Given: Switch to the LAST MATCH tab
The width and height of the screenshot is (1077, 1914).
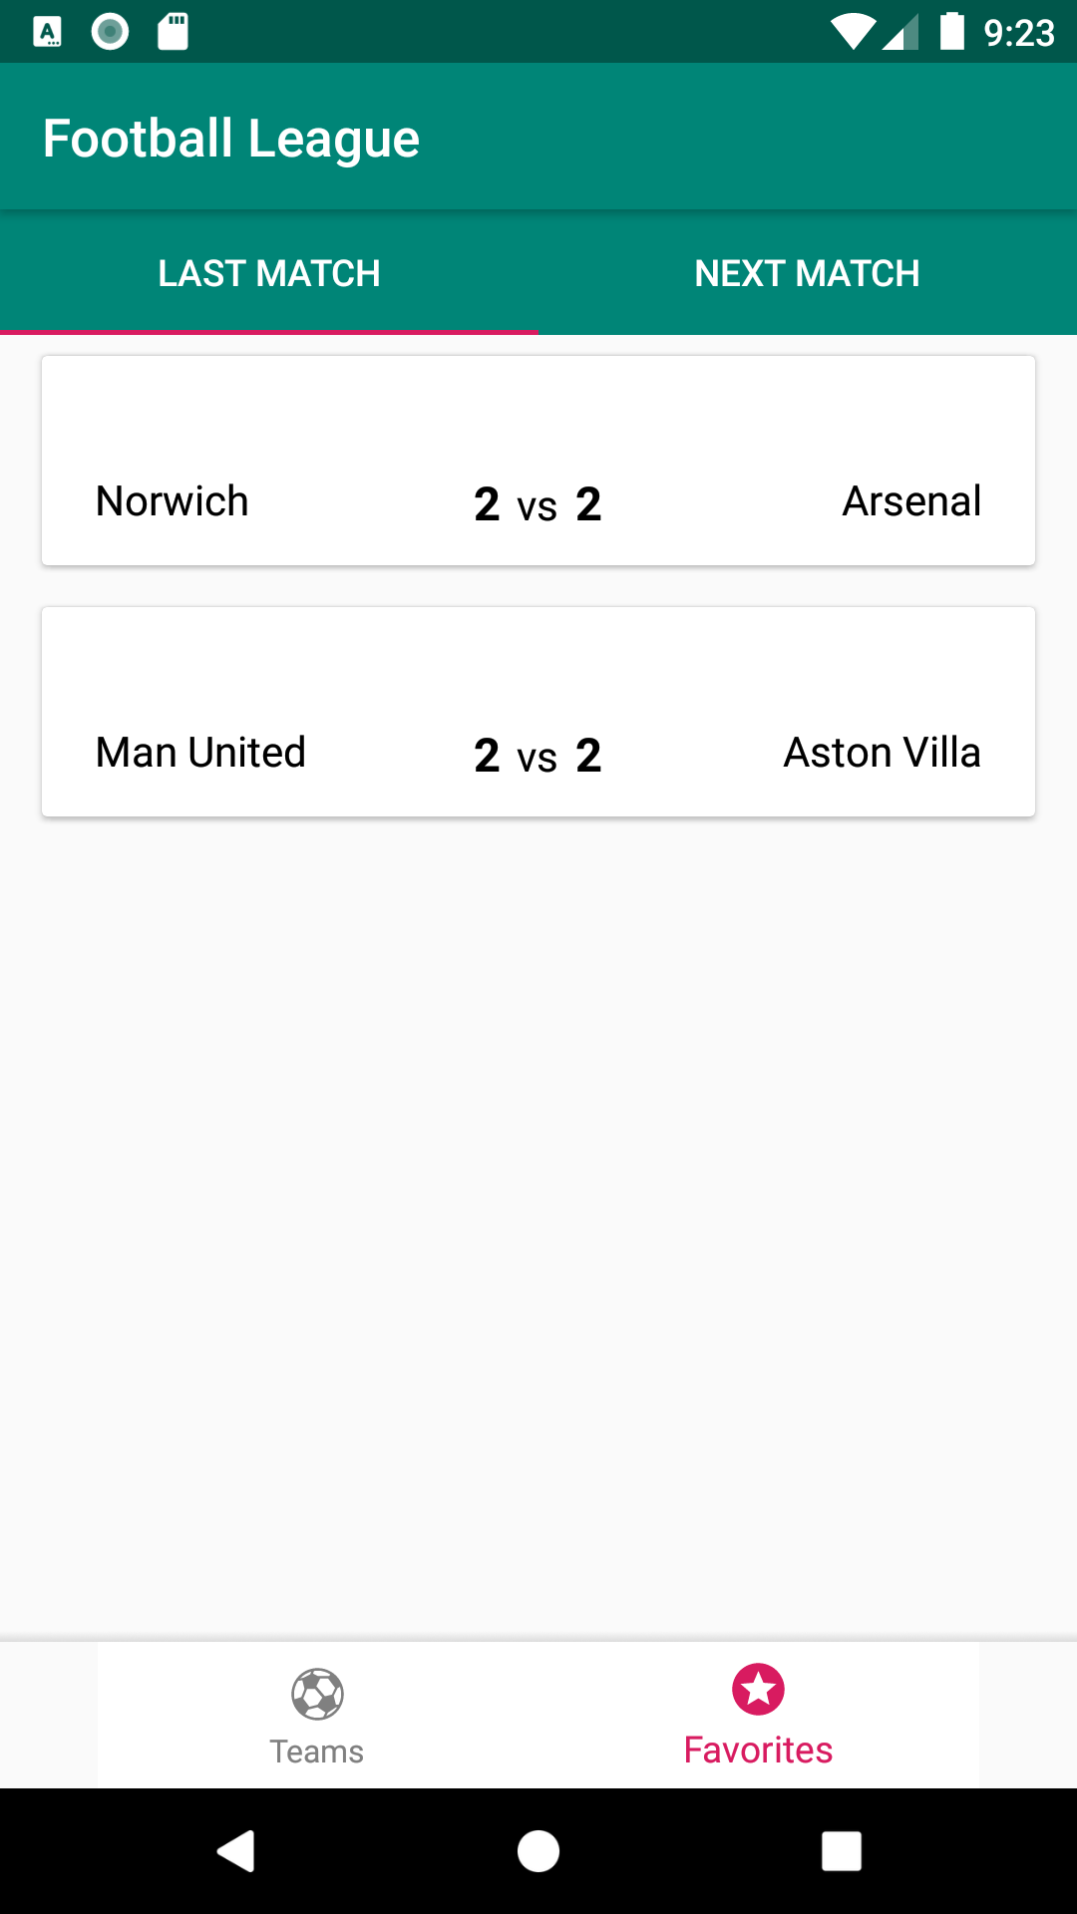Looking at the screenshot, I should click(x=269, y=273).
